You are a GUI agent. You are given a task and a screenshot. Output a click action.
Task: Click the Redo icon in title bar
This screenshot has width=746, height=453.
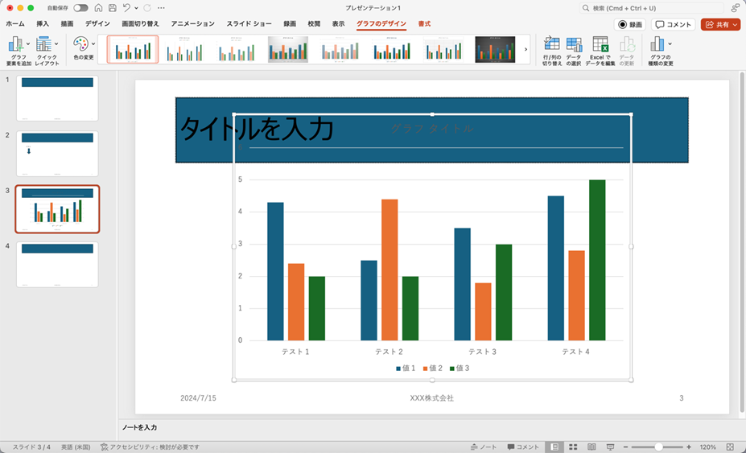click(x=147, y=8)
